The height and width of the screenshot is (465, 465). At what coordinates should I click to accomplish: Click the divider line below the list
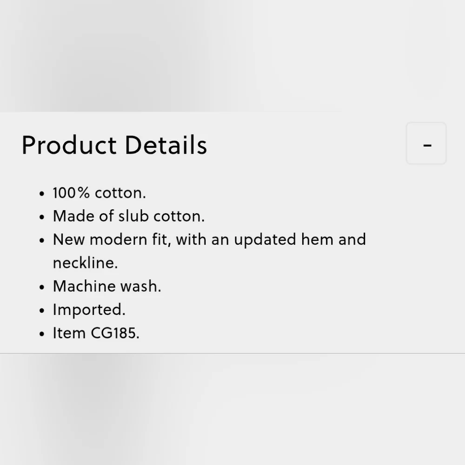coord(232,353)
